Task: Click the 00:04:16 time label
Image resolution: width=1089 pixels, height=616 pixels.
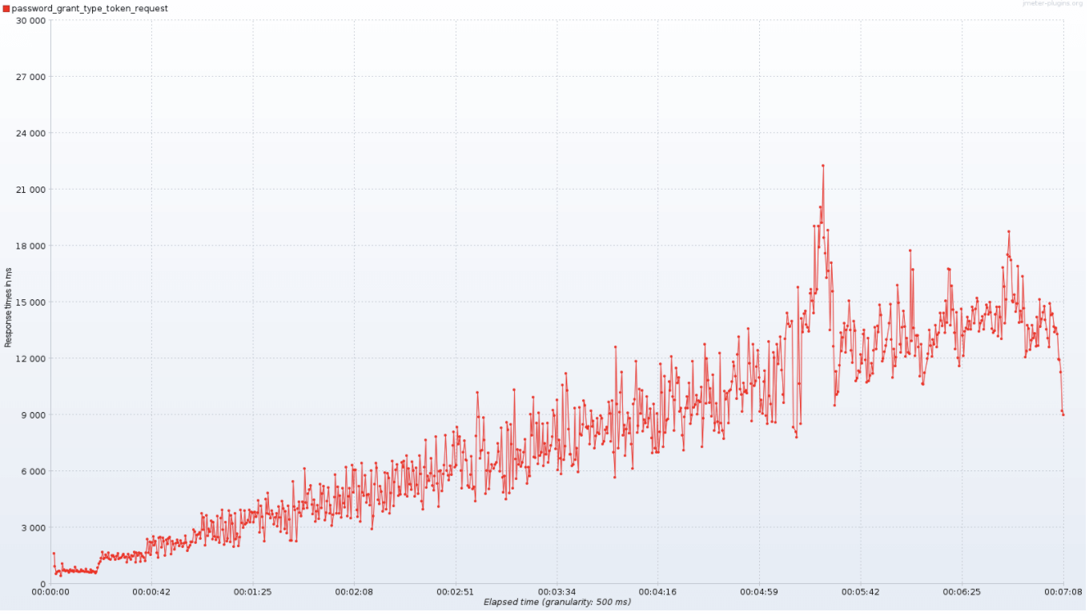Action: click(658, 592)
